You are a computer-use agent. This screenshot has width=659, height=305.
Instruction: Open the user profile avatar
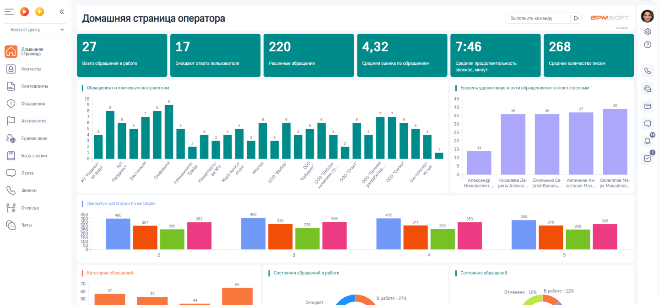(647, 16)
